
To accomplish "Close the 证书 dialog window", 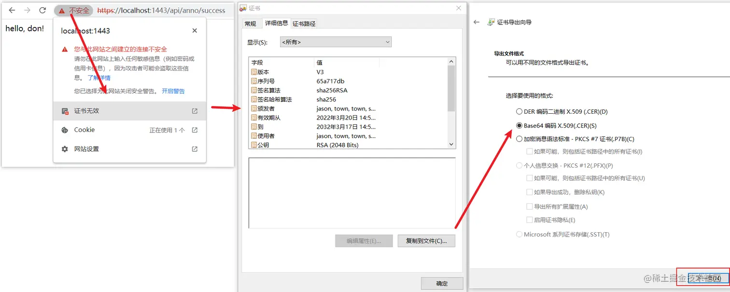I will 458,8.
